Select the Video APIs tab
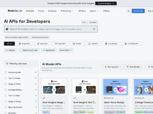The height and width of the screenshot is (114, 153). 60,44
